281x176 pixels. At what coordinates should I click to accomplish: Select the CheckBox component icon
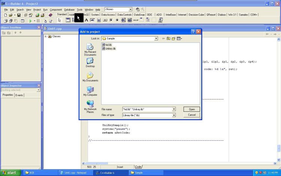[111, 20]
